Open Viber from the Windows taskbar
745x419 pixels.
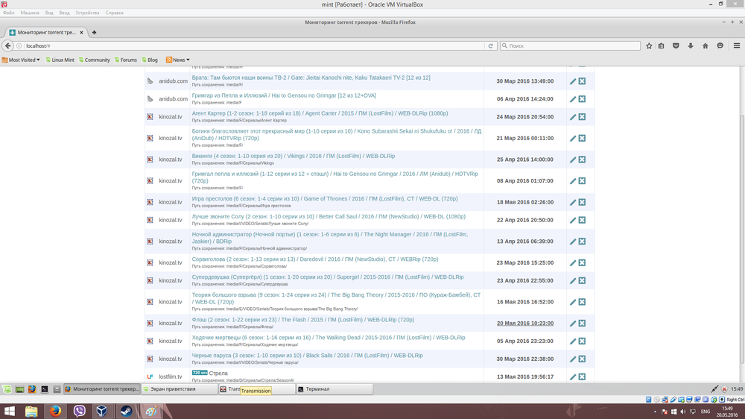[x=80, y=411]
